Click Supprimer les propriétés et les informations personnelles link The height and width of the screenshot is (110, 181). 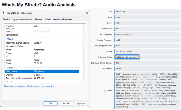29,86
